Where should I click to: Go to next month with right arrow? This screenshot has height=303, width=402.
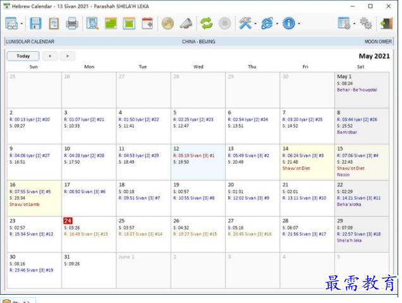coord(68,56)
